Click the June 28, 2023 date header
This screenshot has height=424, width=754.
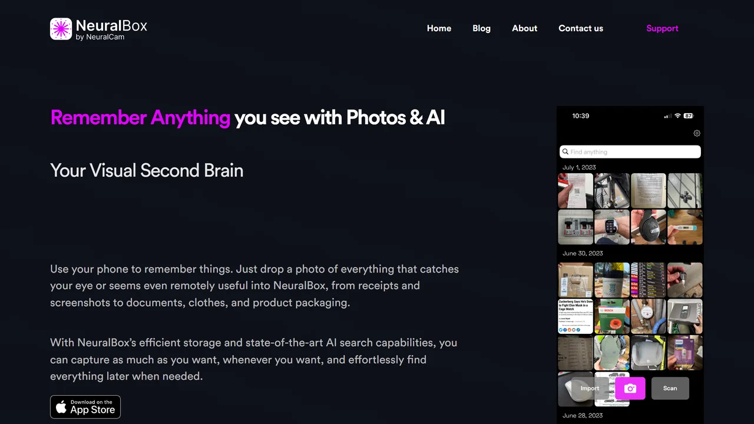[583, 415]
